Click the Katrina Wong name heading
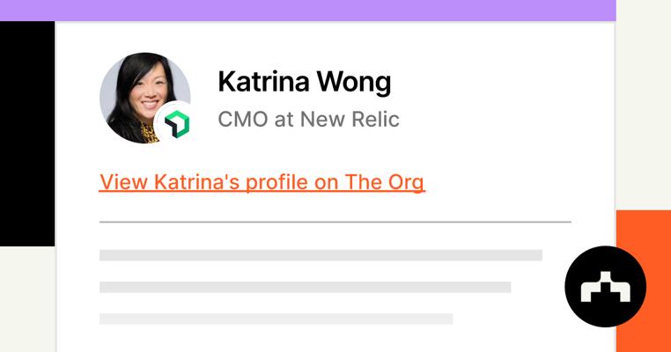Viewport: 671px width, 352px height. pos(304,82)
